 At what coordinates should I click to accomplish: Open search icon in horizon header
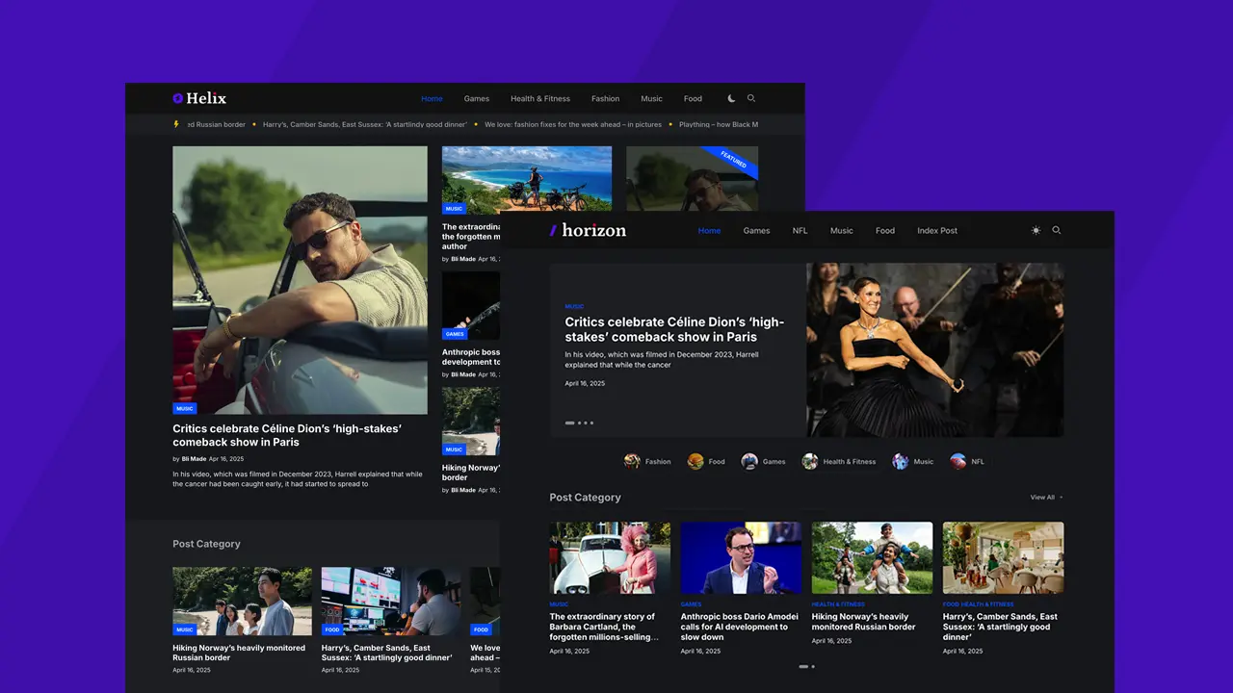[x=1057, y=231]
